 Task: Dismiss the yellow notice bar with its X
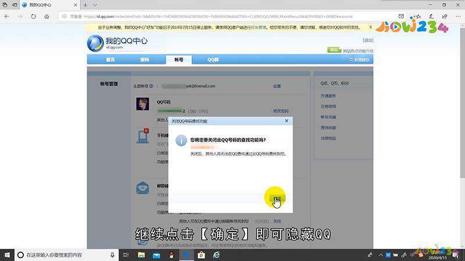(370, 27)
